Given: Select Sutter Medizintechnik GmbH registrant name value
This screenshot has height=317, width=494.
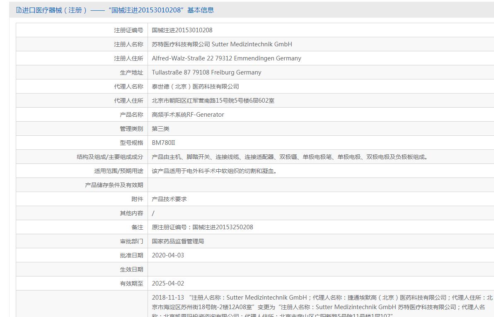Looking at the screenshot, I should click(x=222, y=44).
